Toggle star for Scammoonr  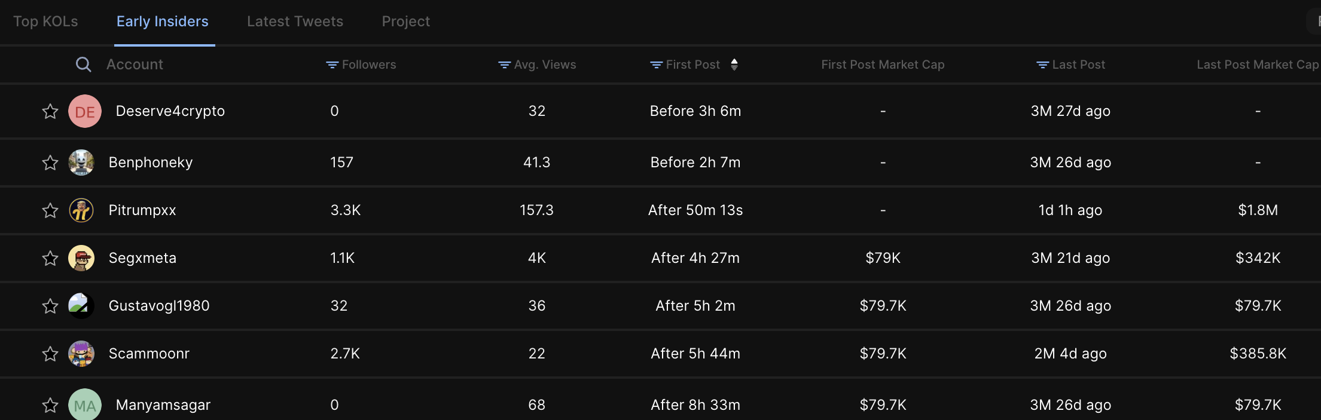point(50,354)
